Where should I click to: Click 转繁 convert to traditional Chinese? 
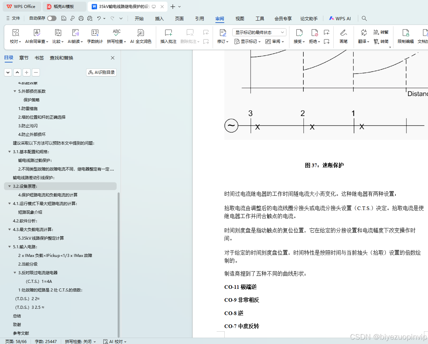(x=381, y=32)
